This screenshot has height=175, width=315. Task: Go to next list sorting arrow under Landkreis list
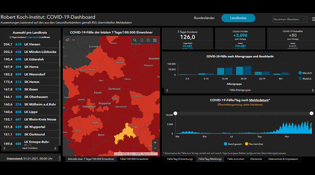coord(56,148)
